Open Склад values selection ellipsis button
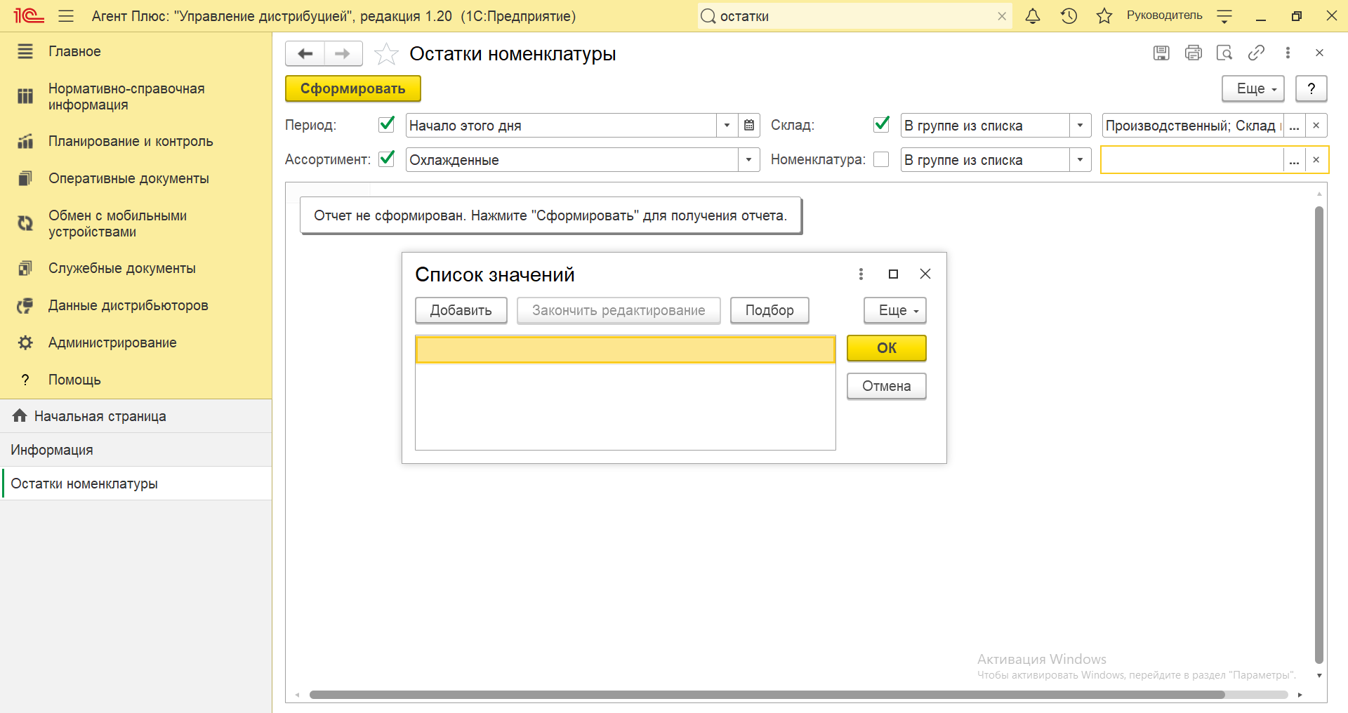 [1294, 125]
